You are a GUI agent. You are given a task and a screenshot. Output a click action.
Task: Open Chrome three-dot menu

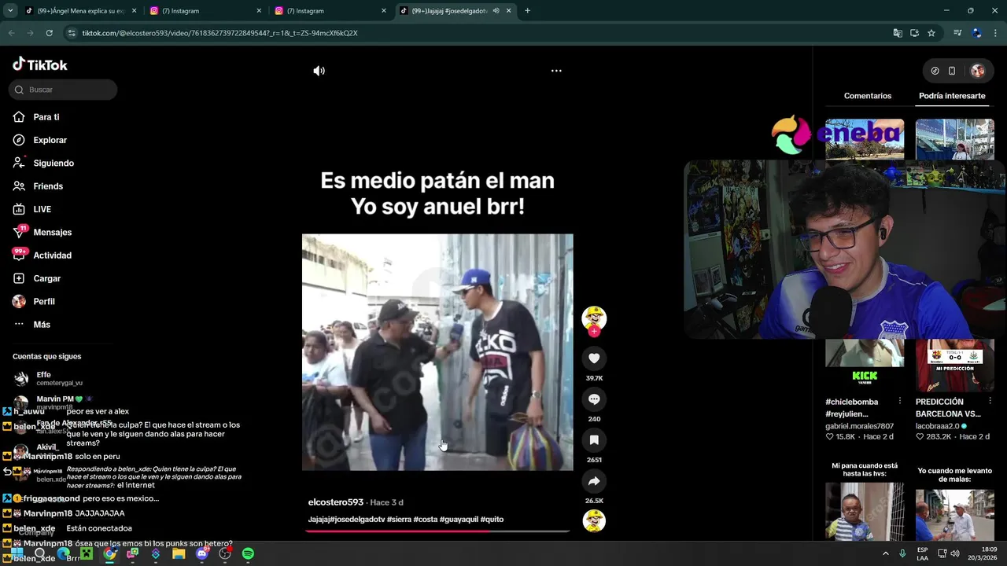(x=995, y=33)
